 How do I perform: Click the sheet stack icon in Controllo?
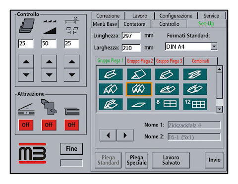pyautogui.click(x=27, y=26)
